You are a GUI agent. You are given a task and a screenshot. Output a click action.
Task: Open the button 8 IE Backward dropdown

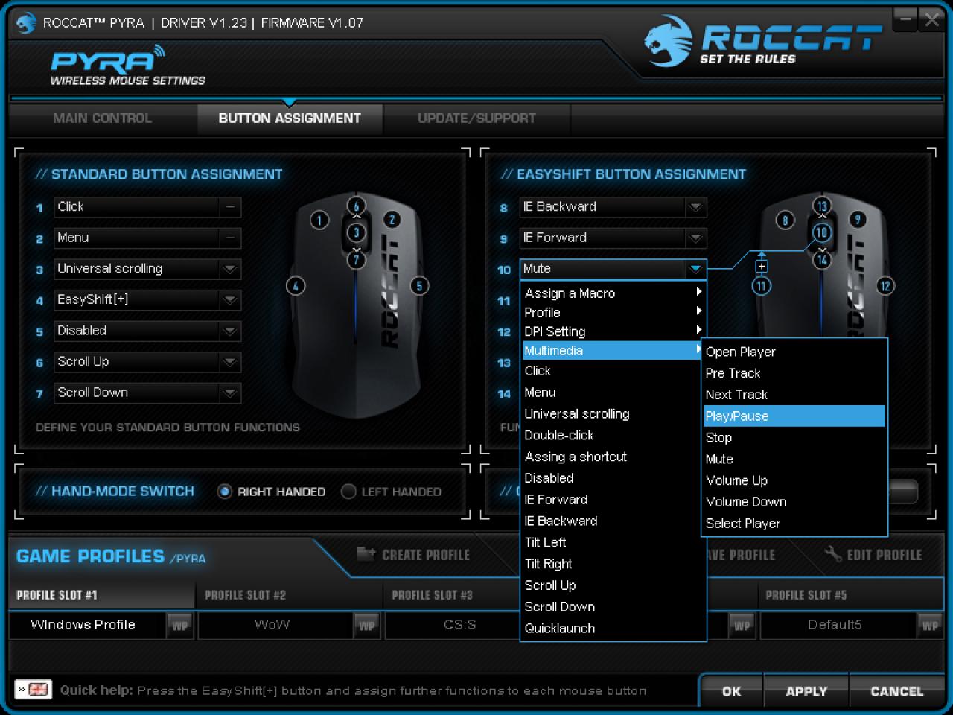tap(695, 207)
